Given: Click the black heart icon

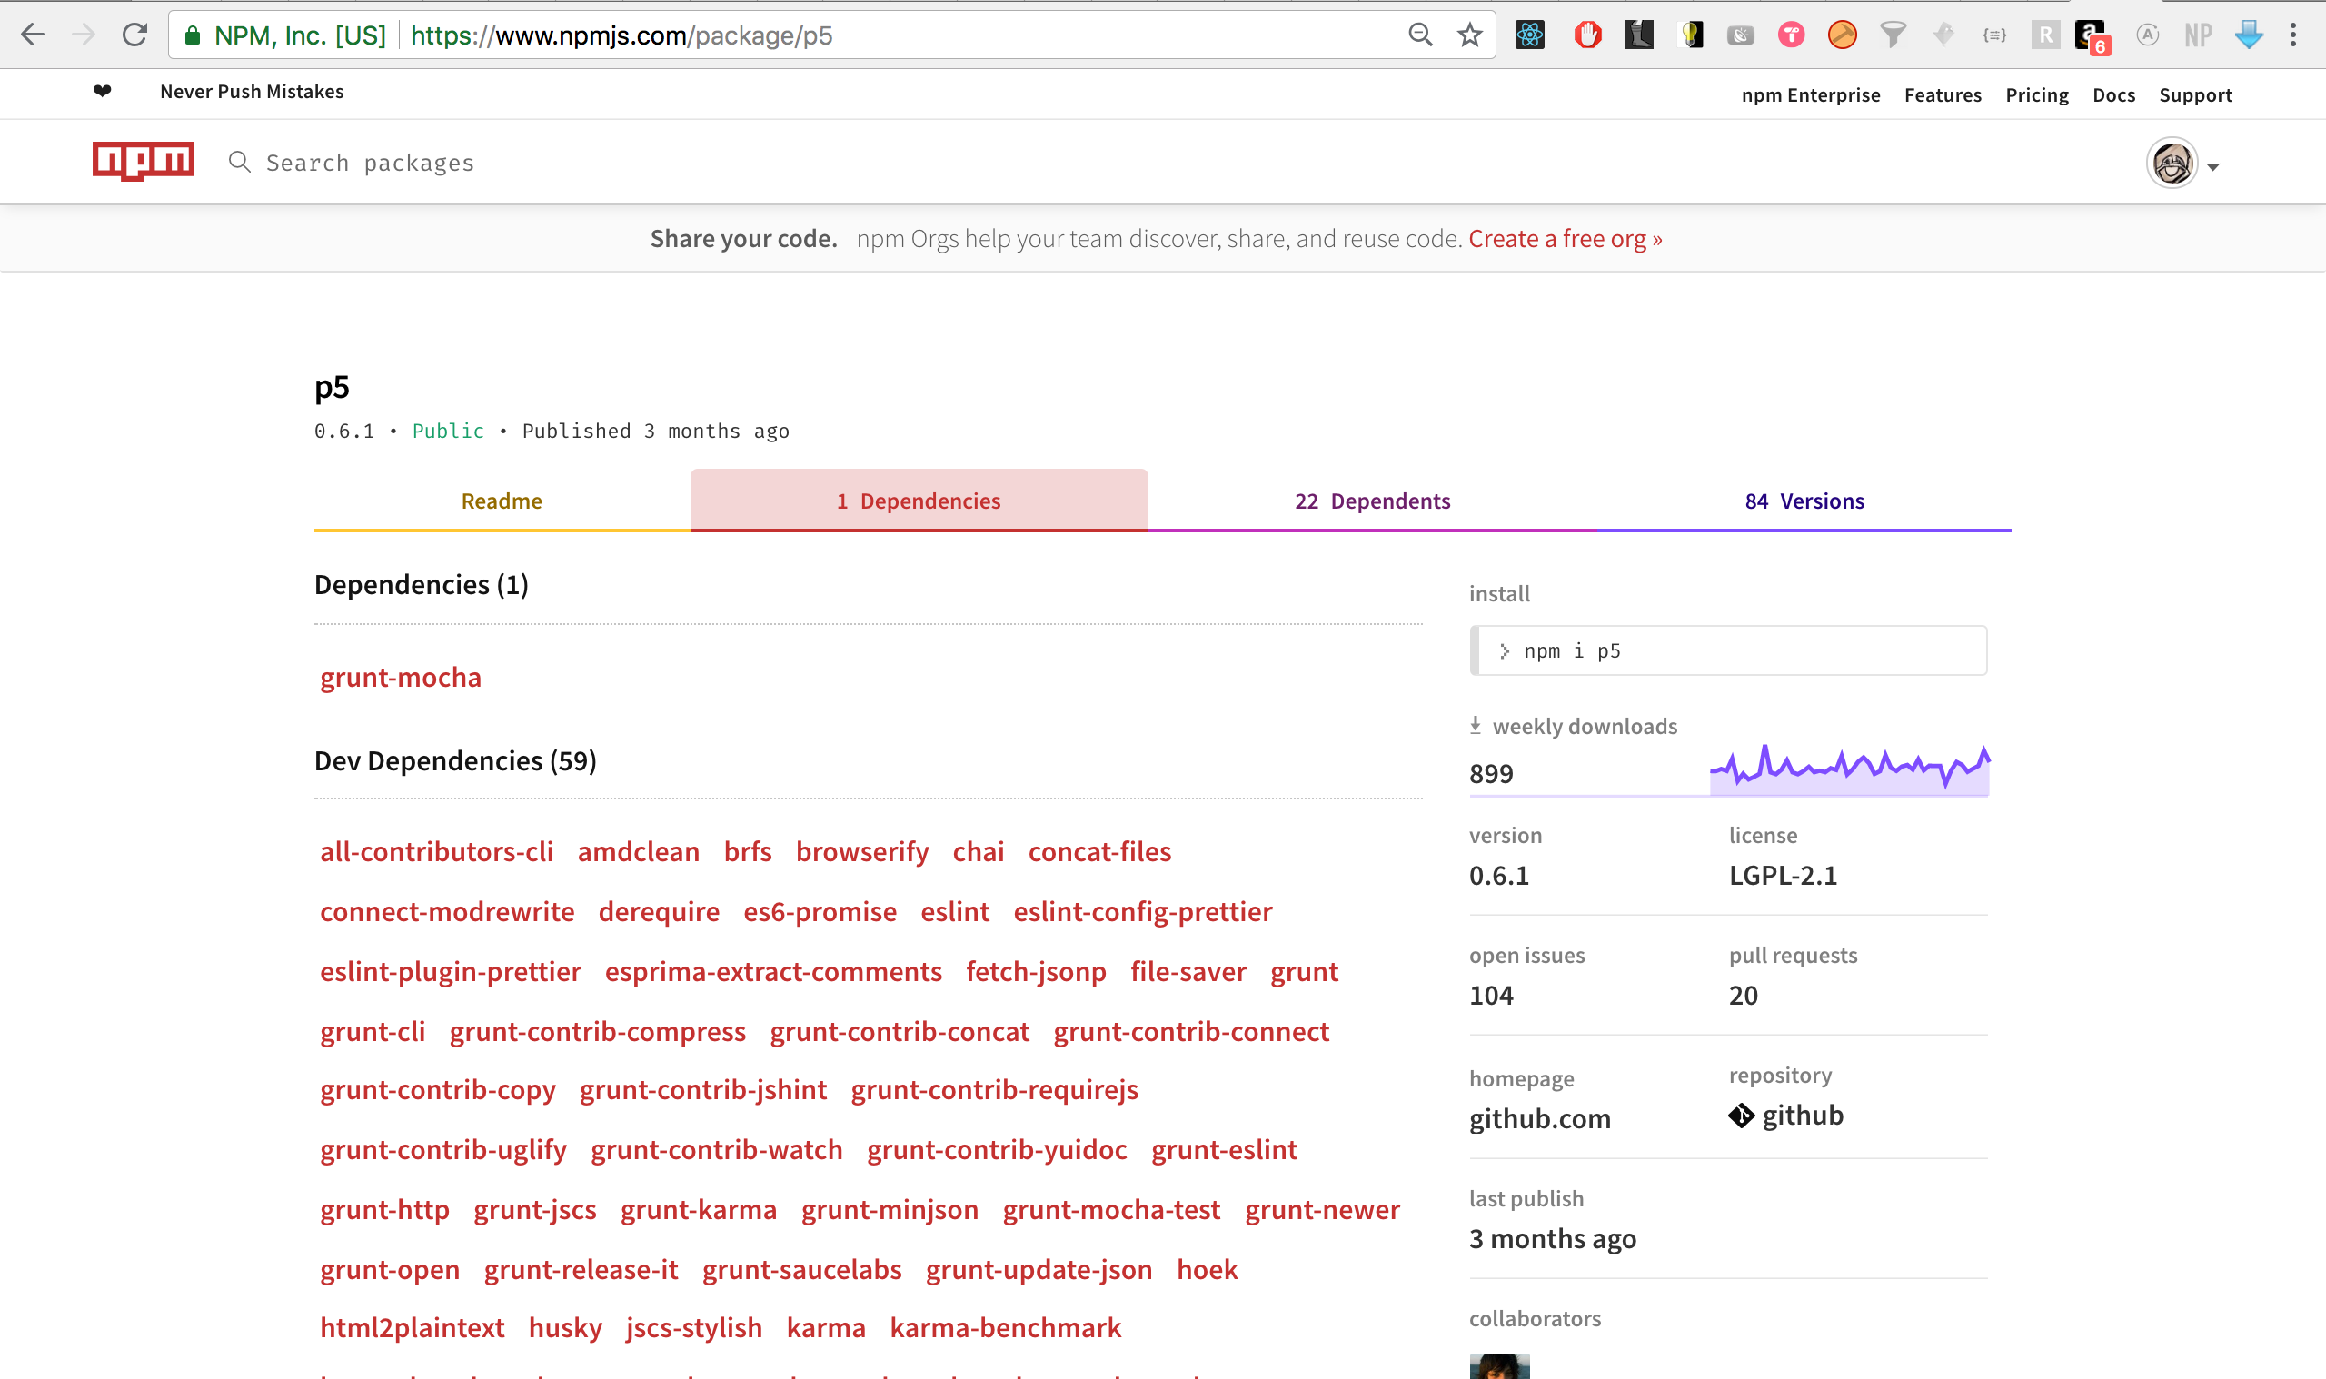Looking at the screenshot, I should click(x=103, y=91).
